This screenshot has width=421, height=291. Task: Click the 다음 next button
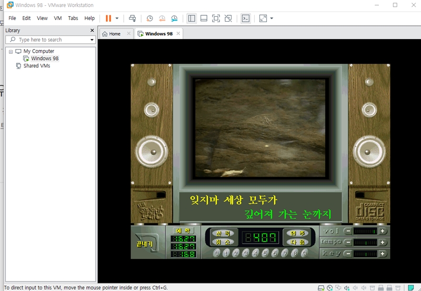tap(297, 242)
